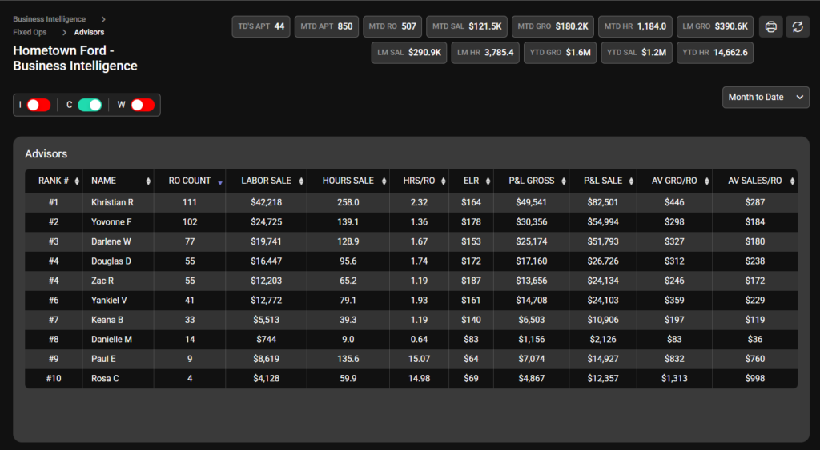Select the Khristian R advisor row
The height and width of the screenshot is (450, 820).
click(x=411, y=202)
